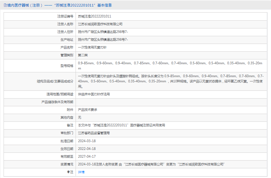This screenshot has height=178, width=271.
Task: Click the 生产地址 label cell
Action: tap(40, 40)
